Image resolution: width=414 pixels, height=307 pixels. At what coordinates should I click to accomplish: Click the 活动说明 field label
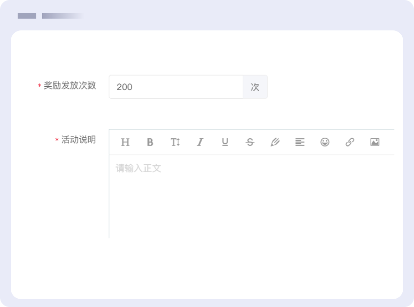[78, 140]
